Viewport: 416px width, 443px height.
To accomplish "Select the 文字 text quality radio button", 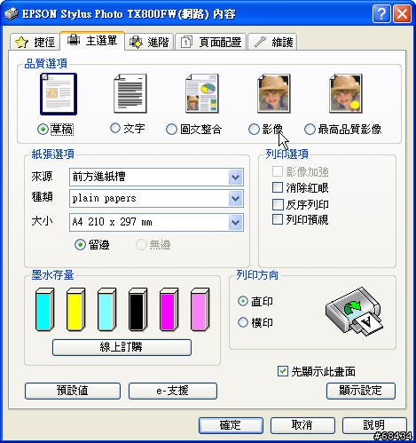I will 115,128.
